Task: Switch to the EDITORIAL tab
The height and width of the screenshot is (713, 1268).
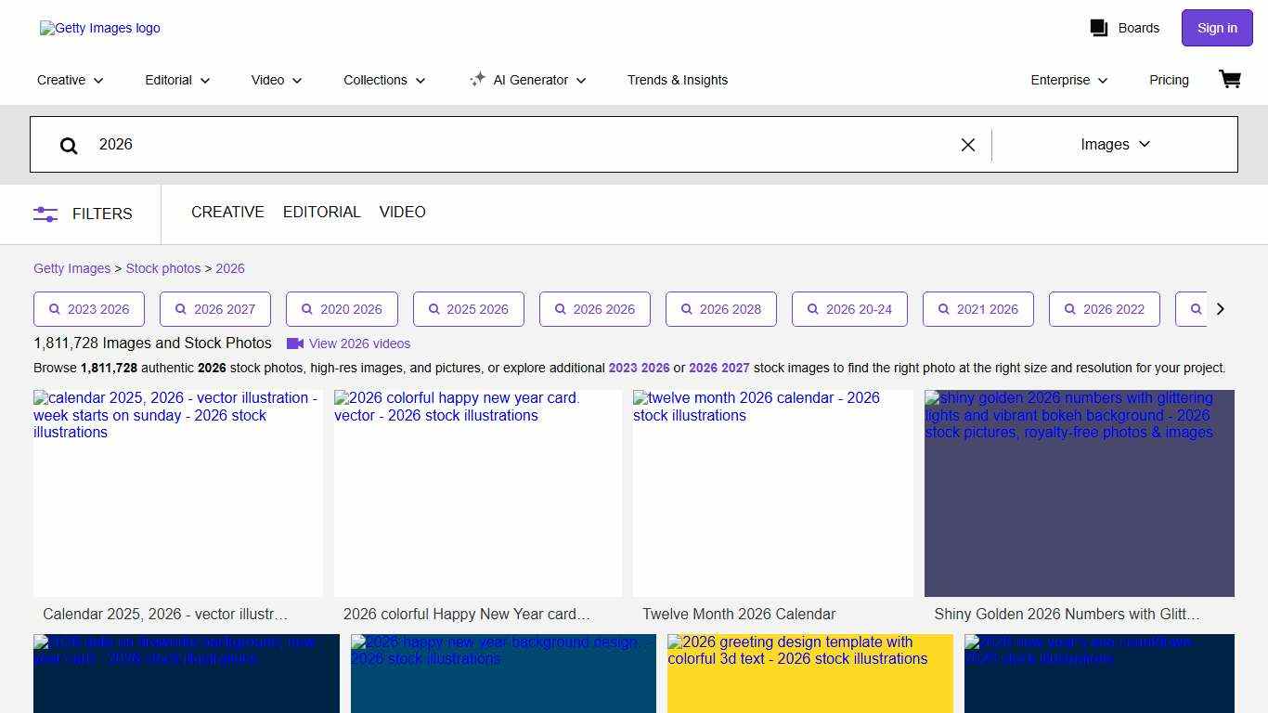Action: [x=321, y=213]
